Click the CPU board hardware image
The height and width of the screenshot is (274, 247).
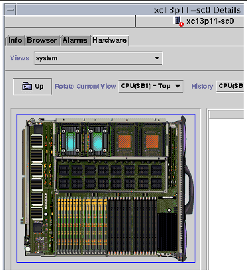(x=106, y=188)
